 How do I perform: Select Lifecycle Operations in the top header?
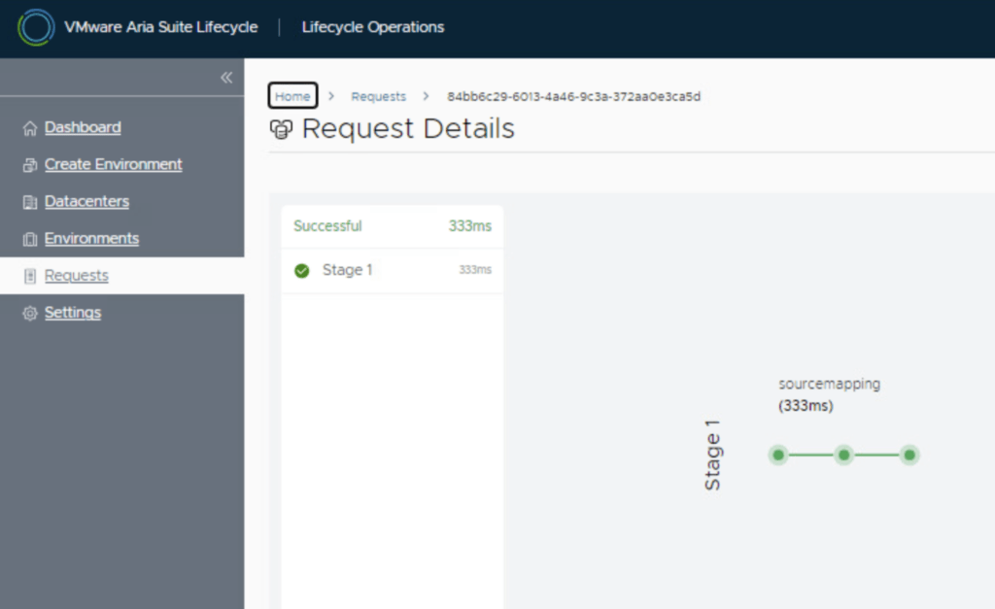point(373,27)
